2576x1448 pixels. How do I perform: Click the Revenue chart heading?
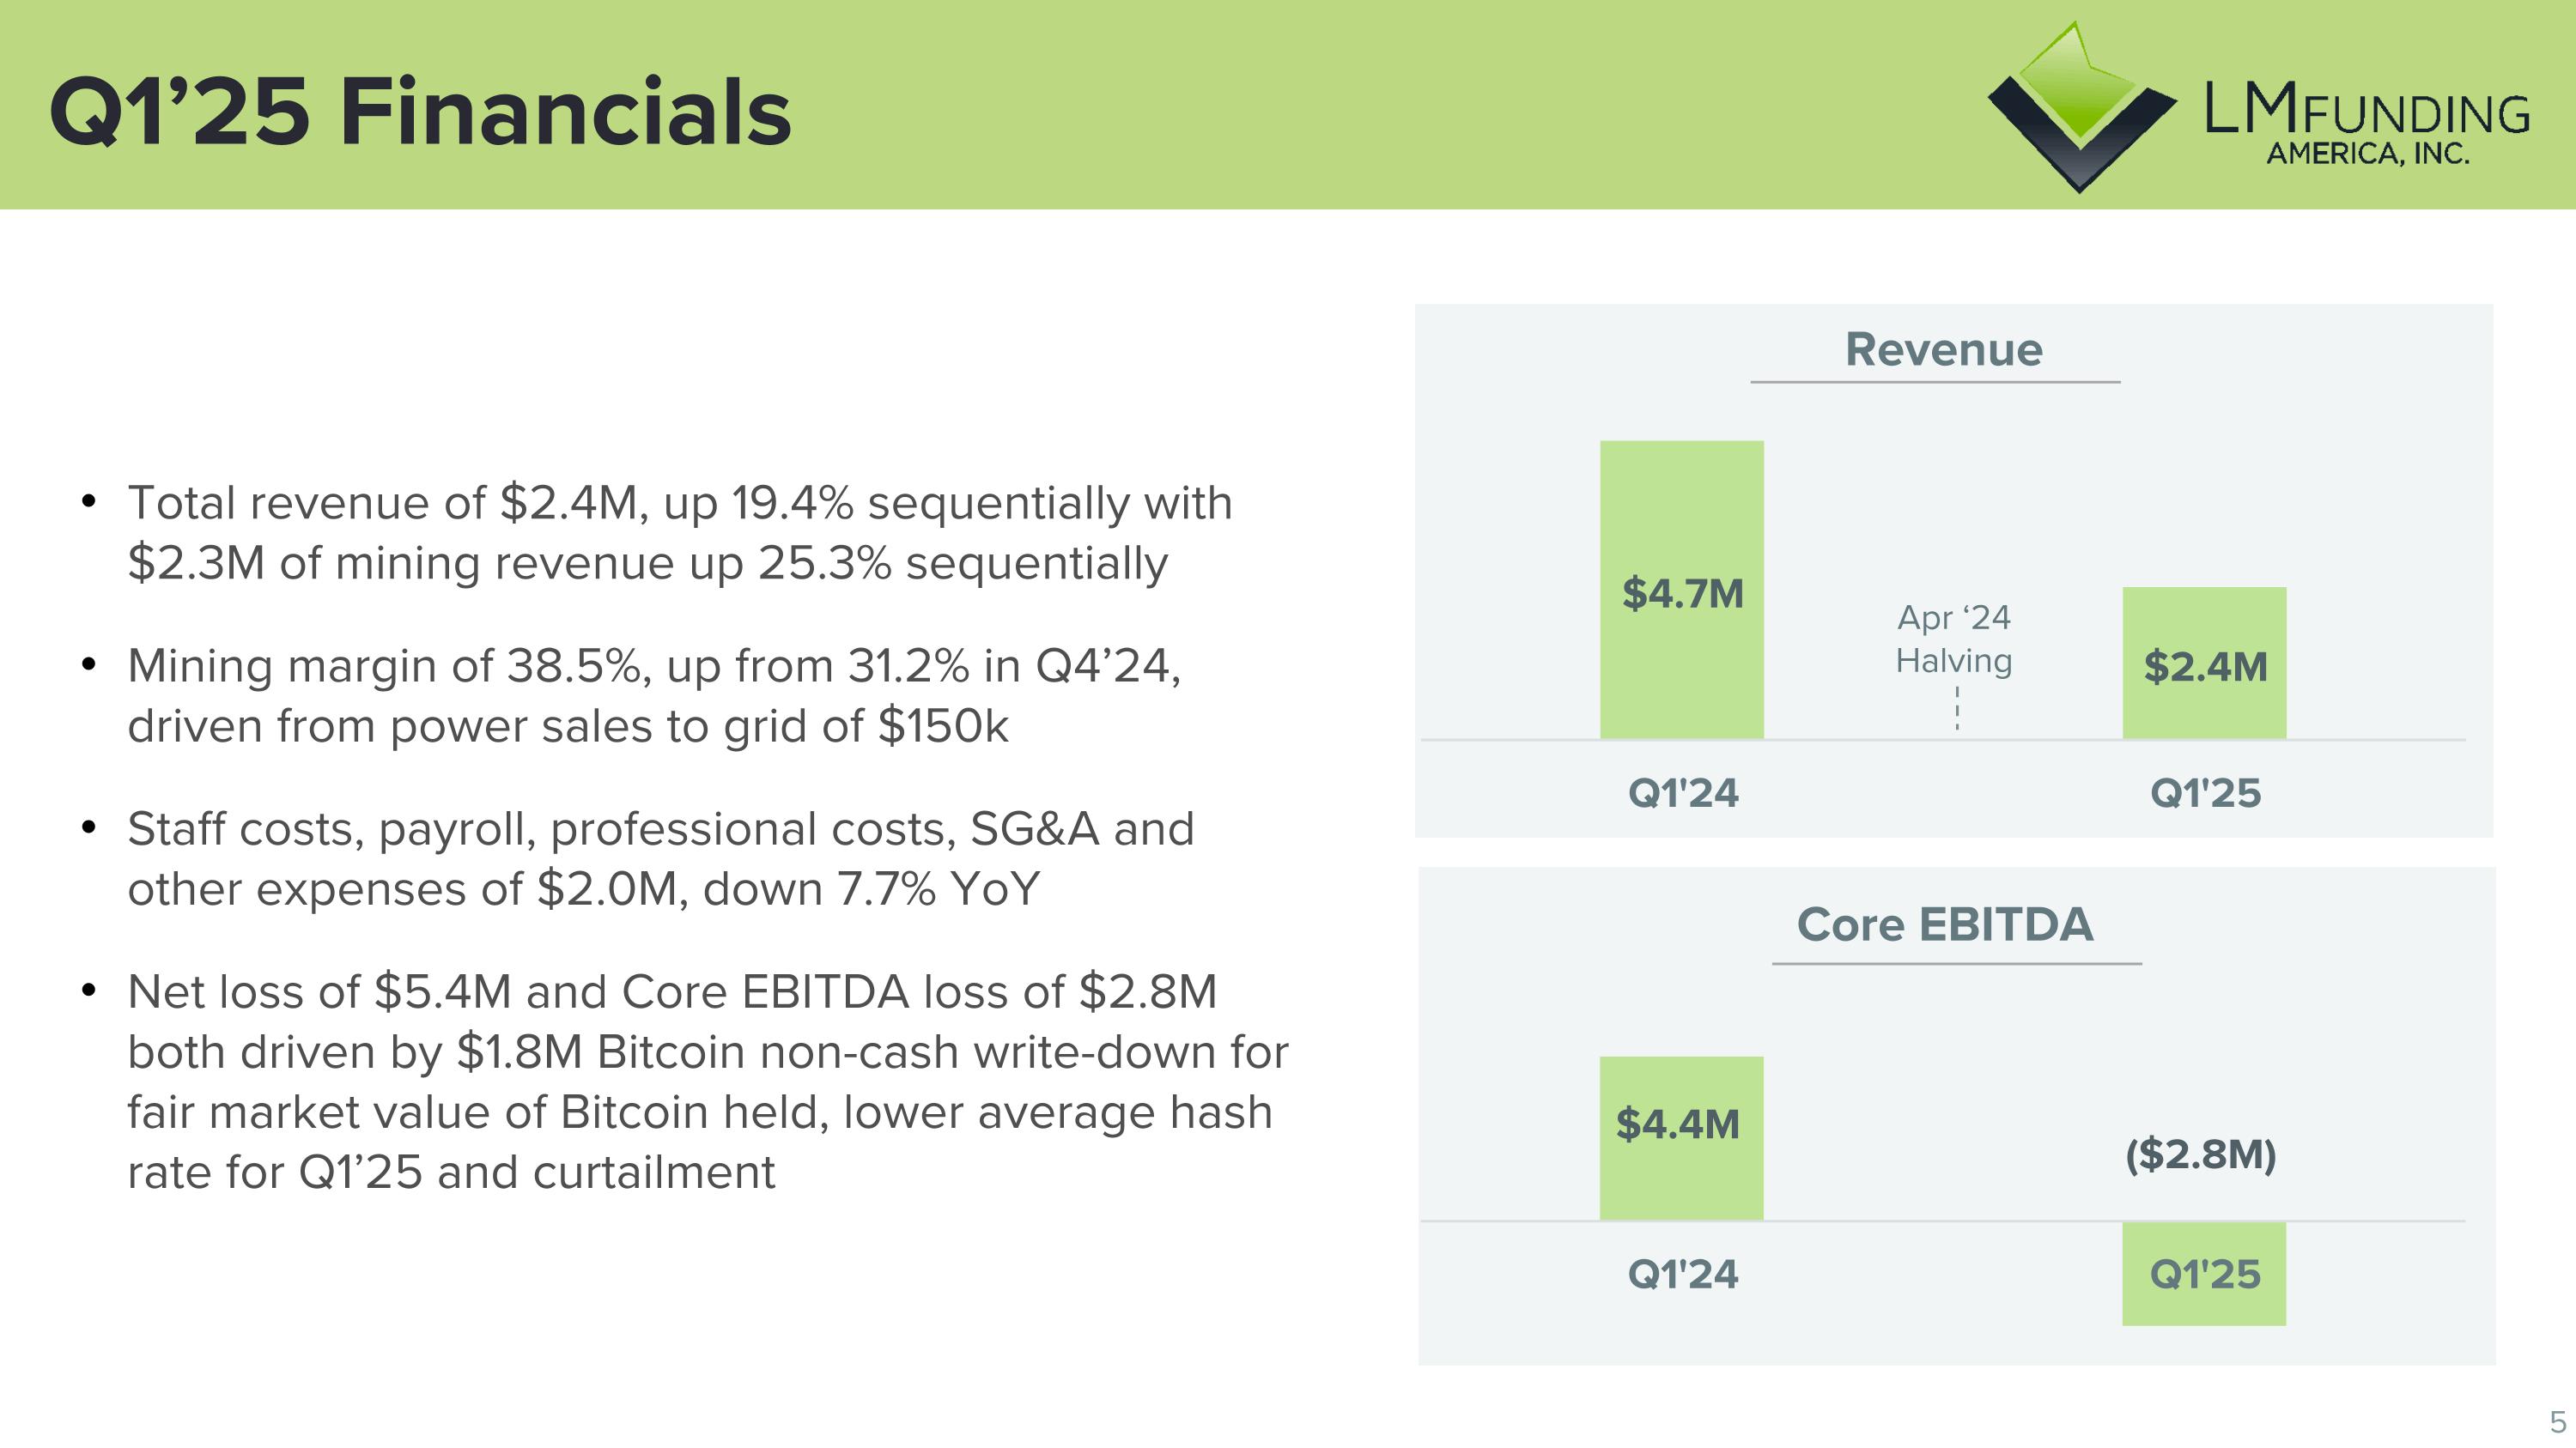pos(1943,349)
